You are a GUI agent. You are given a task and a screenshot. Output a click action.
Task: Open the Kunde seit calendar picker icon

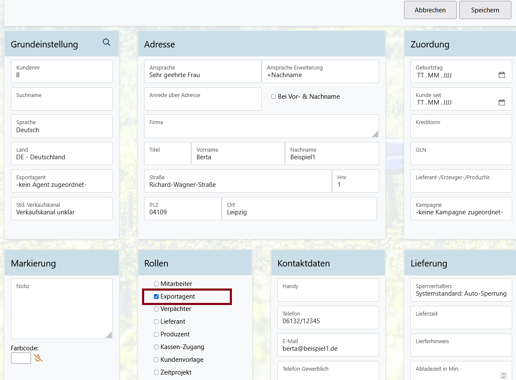502,103
